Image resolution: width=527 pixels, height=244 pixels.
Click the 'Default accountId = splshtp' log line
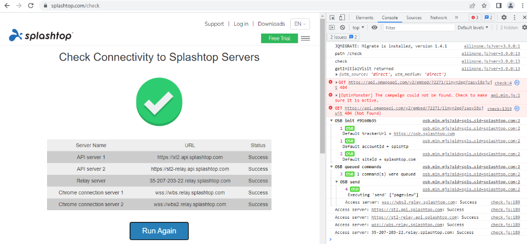pyautogui.click(x=375, y=147)
